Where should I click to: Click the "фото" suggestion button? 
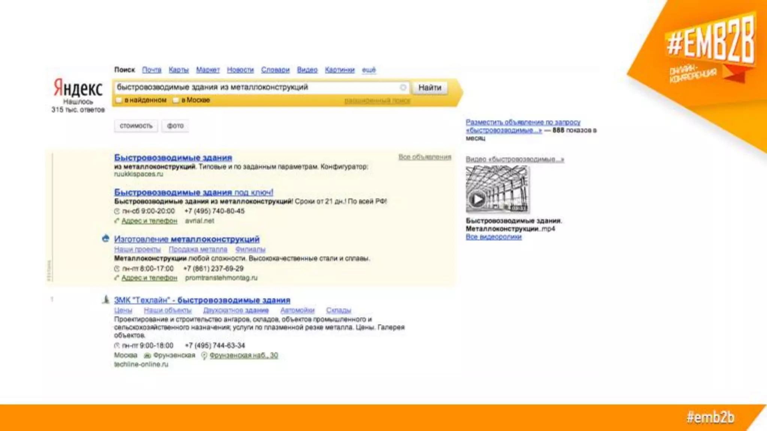175,126
